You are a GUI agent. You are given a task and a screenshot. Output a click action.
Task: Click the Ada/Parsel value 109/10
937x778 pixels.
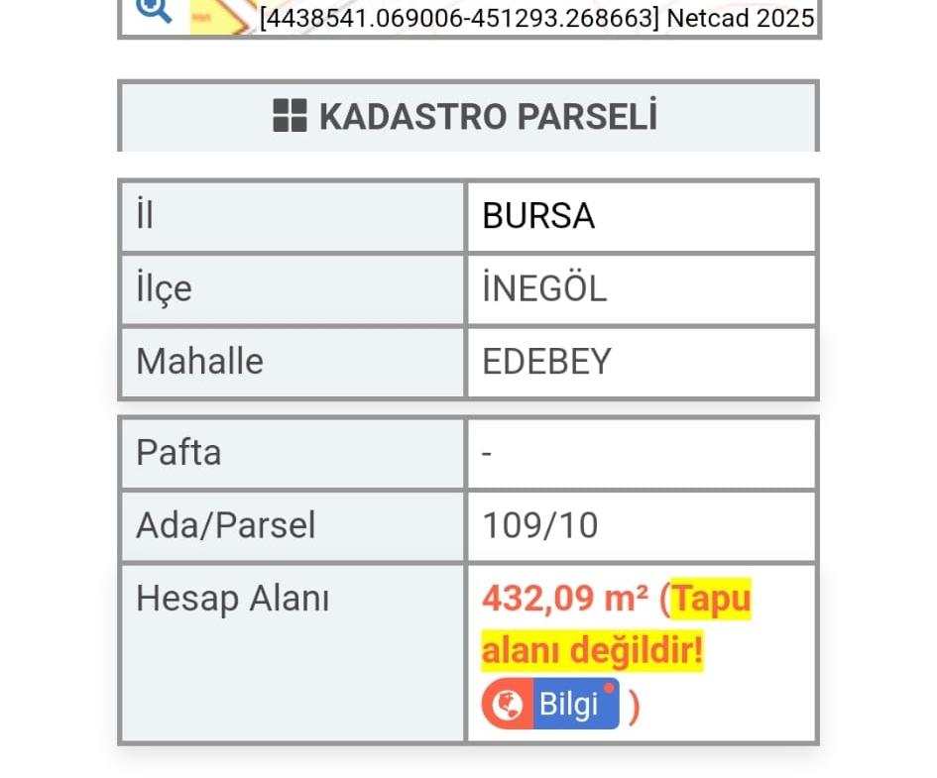tap(540, 525)
